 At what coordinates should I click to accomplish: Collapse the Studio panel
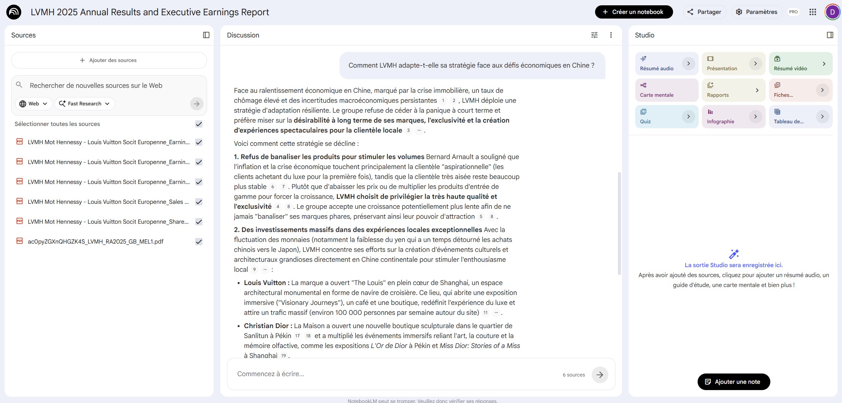(x=830, y=35)
